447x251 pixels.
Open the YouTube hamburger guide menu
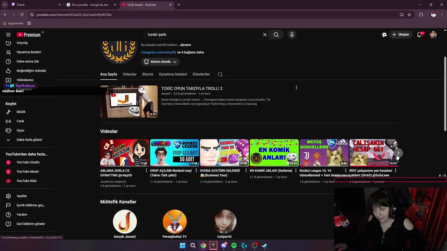[x=8, y=35]
